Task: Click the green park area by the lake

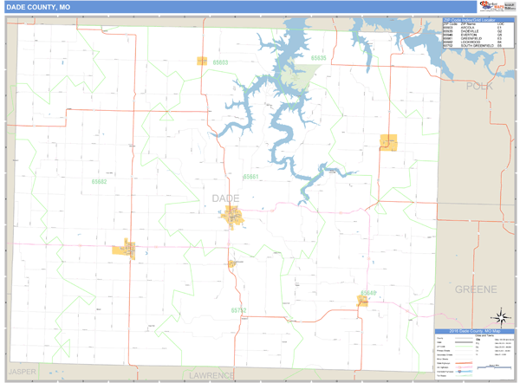Action: [296, 81]
